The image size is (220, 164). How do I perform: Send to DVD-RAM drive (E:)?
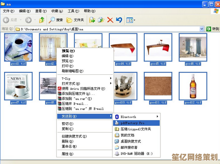click(x=136, y=154)
